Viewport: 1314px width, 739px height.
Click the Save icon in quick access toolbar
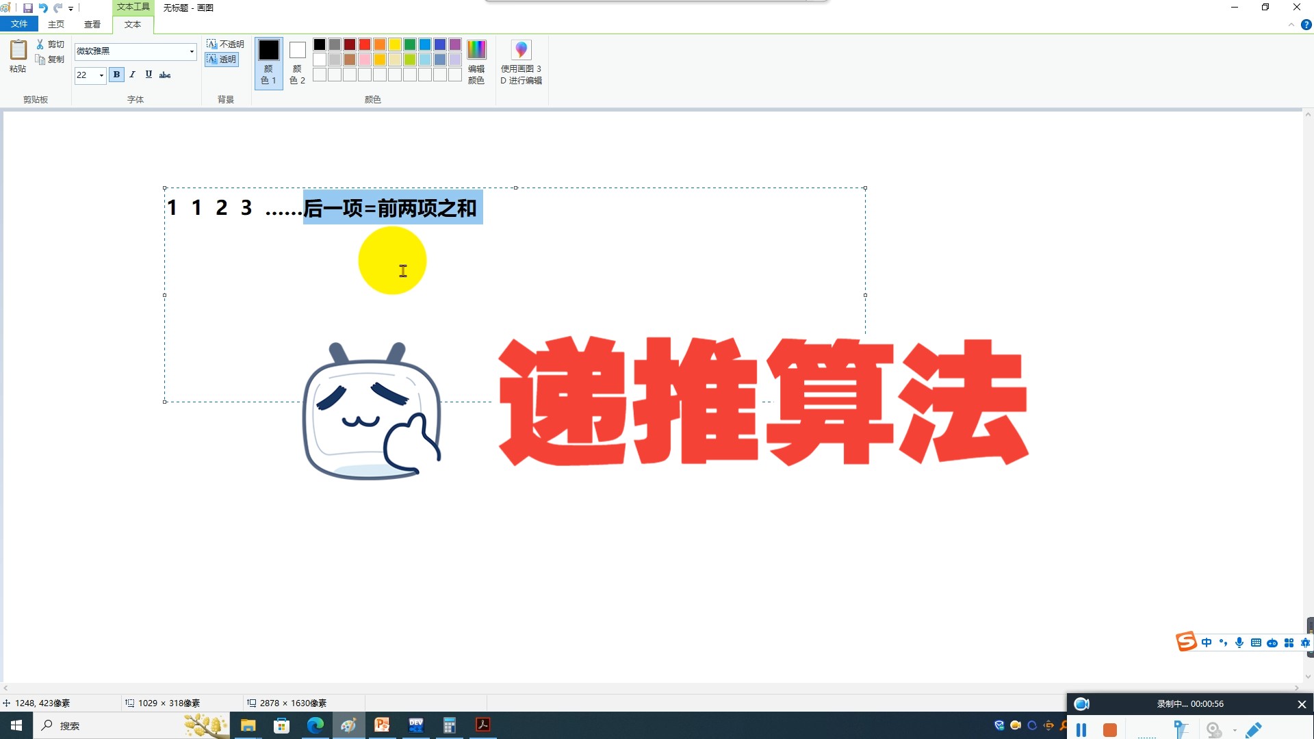pos(28,8)
